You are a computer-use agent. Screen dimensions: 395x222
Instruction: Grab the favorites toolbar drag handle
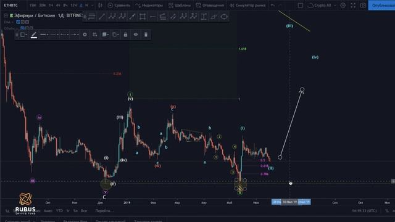pyautogui.click(x=85, y=17)
